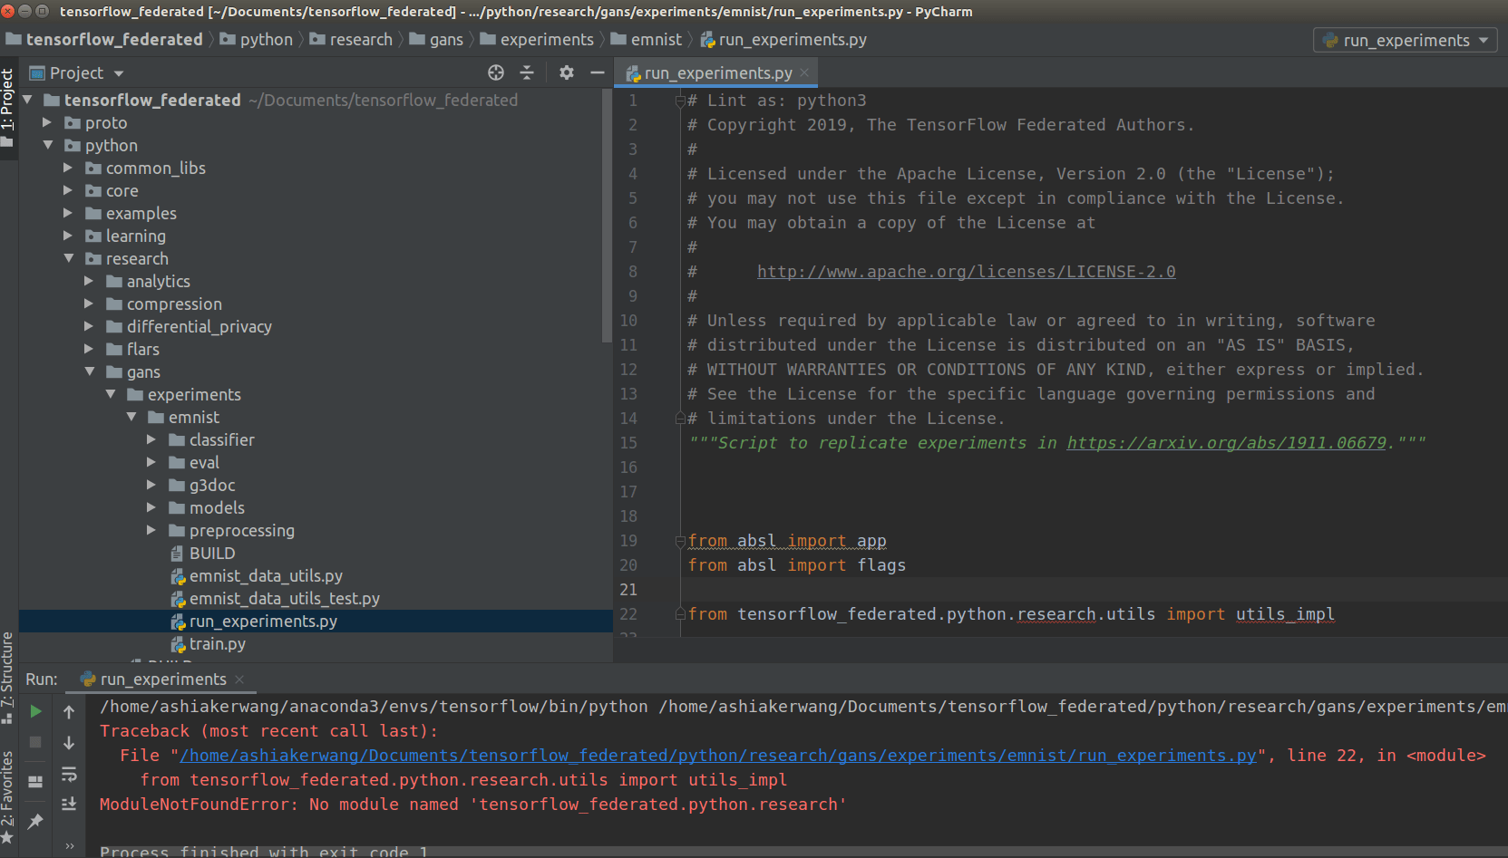Click the gans breadcrumb in navigation bar
Screen dimensions: 1508x858
[x=436, y=40]
